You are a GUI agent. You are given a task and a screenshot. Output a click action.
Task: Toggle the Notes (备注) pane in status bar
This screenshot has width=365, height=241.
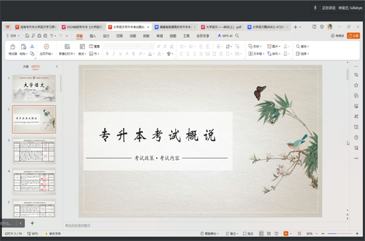232,234
